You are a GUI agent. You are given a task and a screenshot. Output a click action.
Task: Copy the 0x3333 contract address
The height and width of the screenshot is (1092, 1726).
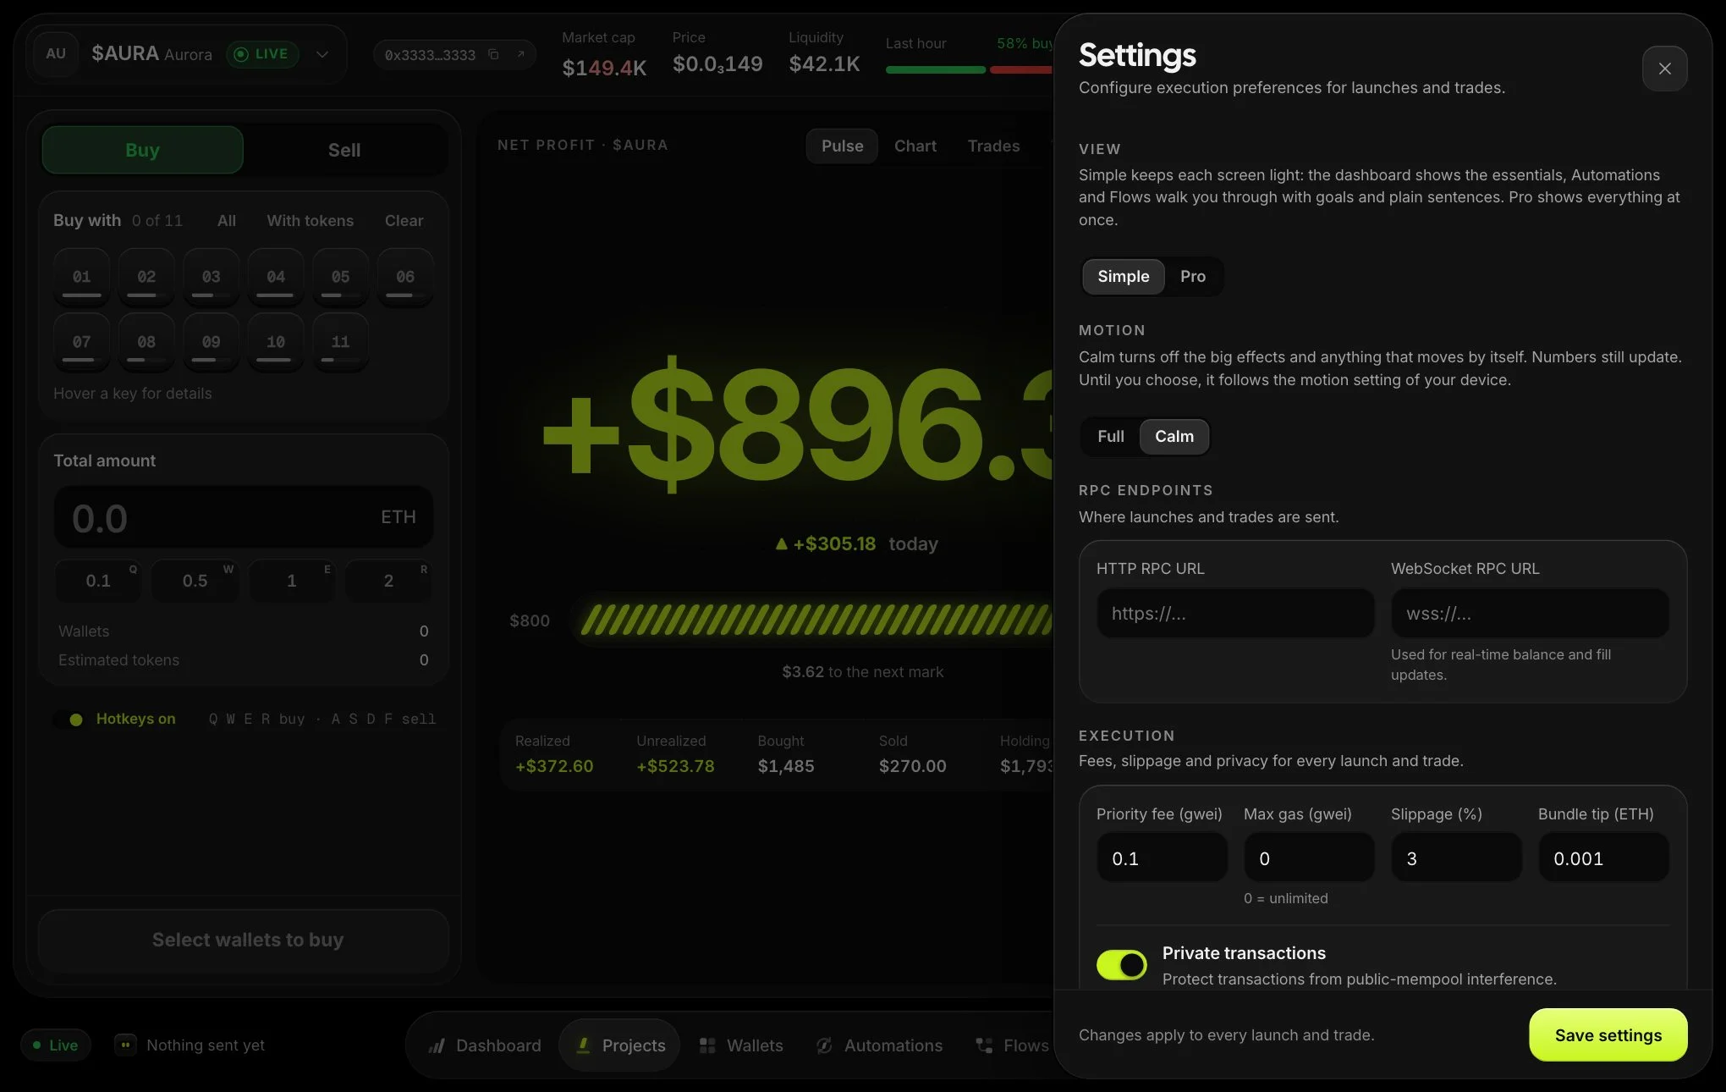pos(494,54)
